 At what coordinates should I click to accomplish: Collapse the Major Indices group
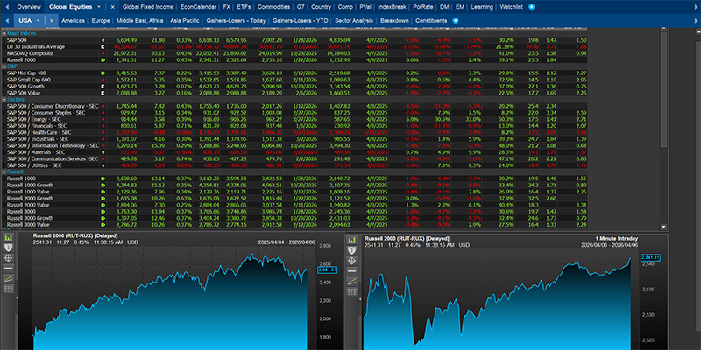click(x=4, y=33)
